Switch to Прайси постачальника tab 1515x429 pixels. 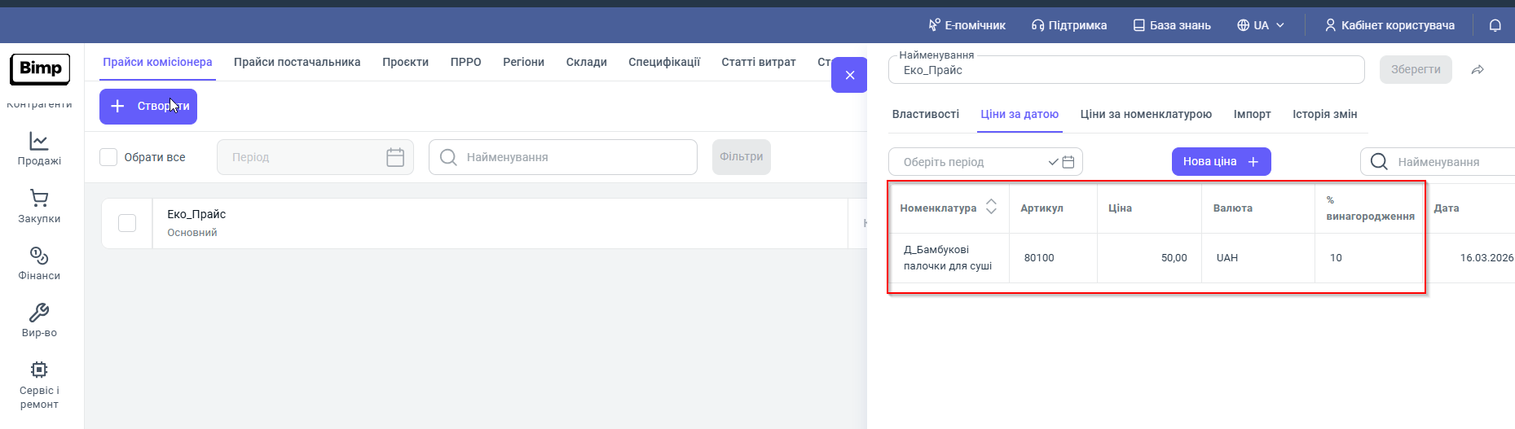[297, 62]
